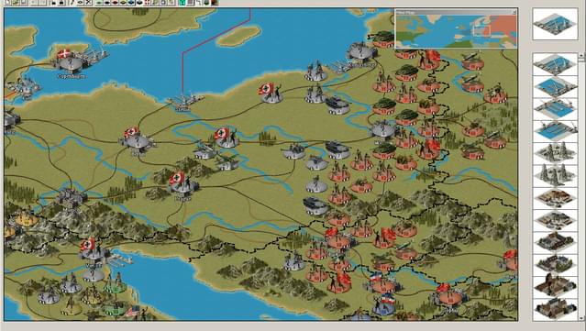Viewport: 586px width, 331px height.
Task: Choose the first oil derrick tile in the palette
Action: coord(555,153)
